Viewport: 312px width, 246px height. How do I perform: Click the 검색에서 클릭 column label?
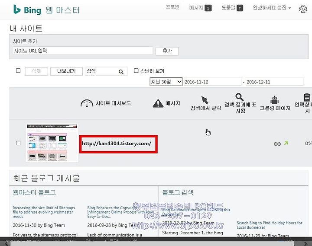pyautogui.click(x=205, y=108)
